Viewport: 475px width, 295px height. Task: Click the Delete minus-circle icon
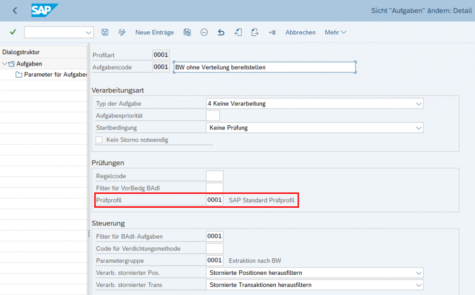click(204, 32)
